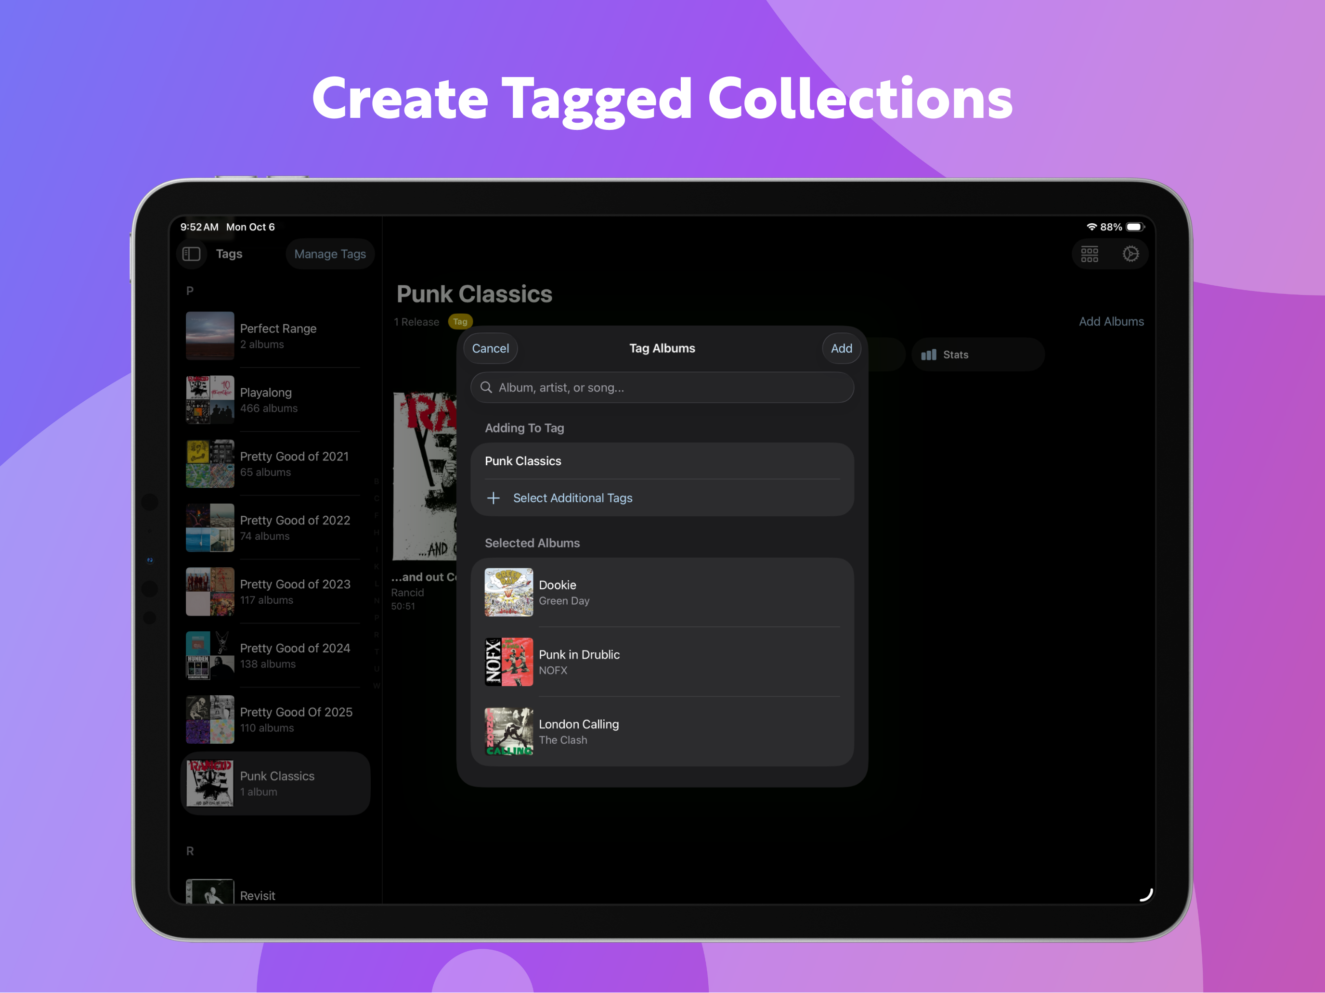This screenshot has height=993, width=1325.
Task: Open the Stats tab
Action: click(x=978, y=355)
